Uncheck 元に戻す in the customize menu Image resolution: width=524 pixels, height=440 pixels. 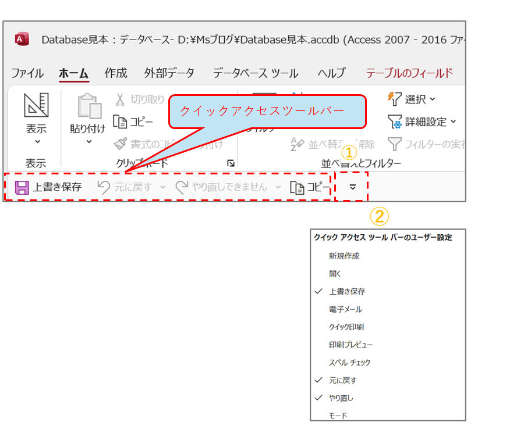pyautogui.click(x=342, y=380)
